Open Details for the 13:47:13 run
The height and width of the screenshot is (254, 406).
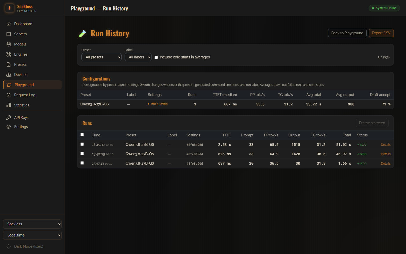tap(386, 164)
